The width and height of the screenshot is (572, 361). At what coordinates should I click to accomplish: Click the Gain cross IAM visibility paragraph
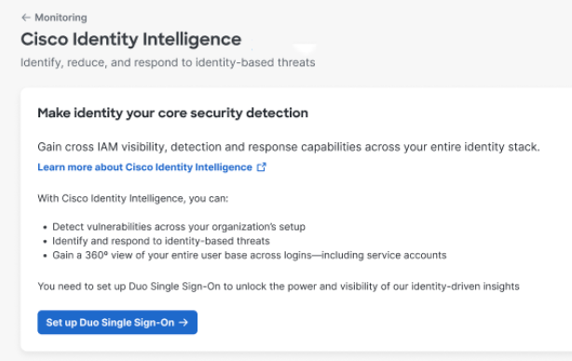(x=289, y=147)
